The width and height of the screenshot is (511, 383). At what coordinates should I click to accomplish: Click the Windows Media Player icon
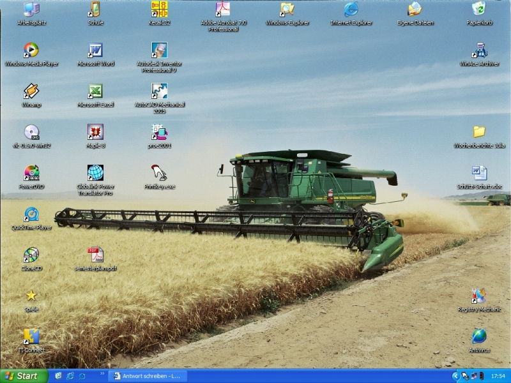tap(31, 50)
